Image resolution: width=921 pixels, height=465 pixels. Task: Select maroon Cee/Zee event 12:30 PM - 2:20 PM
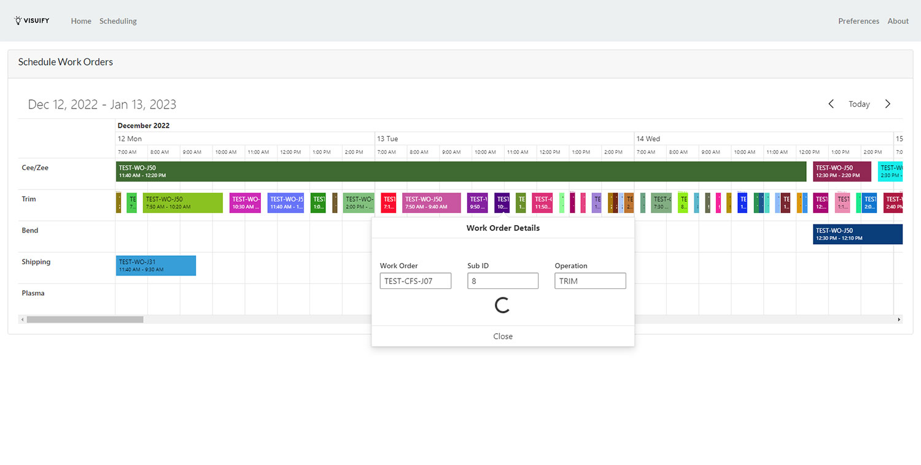(842, 171)
